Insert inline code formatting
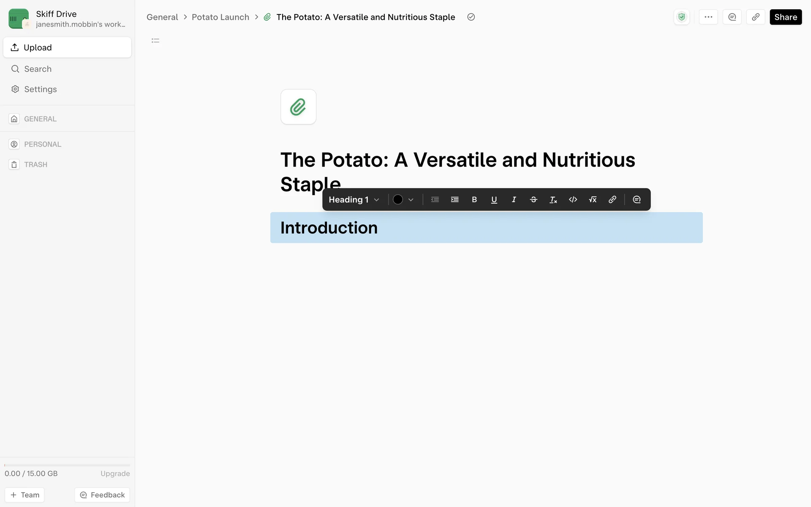Image resolution: width=811 pixels, height=507 pixels. coord(573,199)
